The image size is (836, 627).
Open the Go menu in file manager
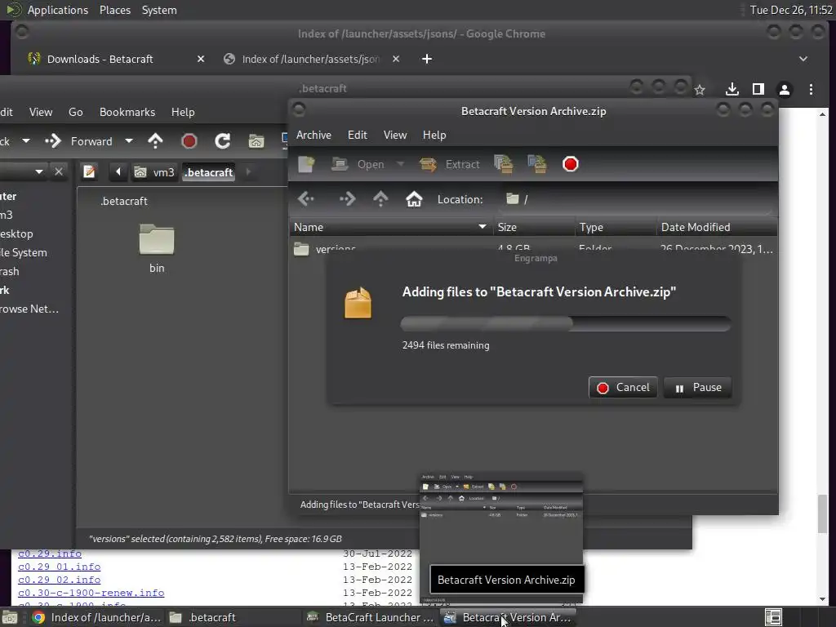76,112
